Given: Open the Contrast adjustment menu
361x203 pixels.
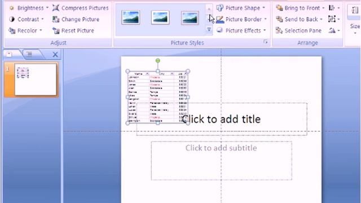Looking at the screenshot, I should tap(26, 19).
